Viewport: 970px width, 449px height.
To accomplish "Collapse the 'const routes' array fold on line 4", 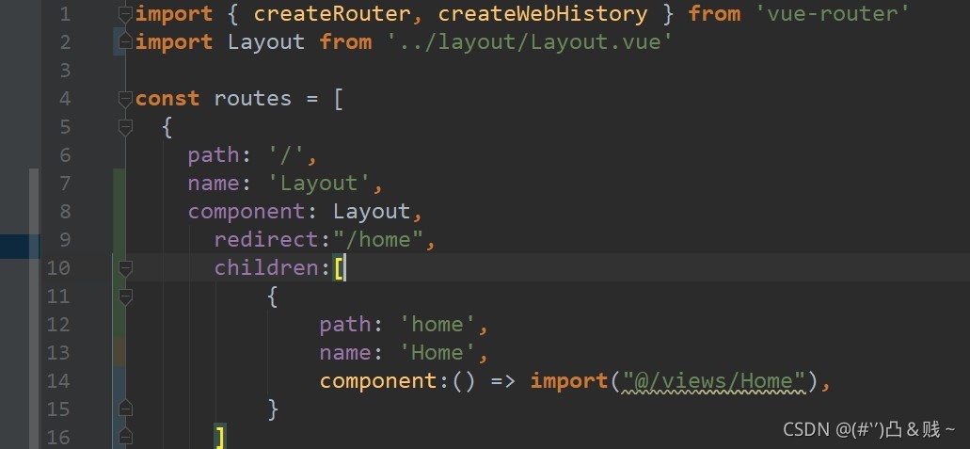I will tap(125, 99).
